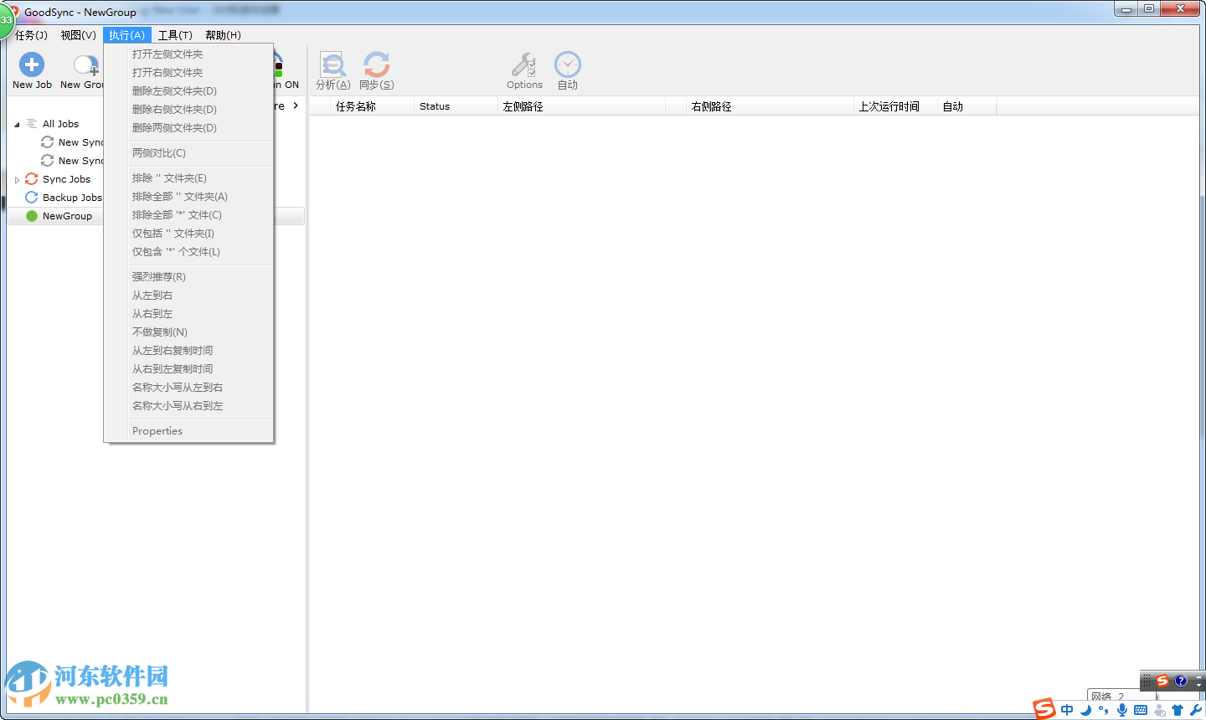Click the microphone voice input icon

1122,710
